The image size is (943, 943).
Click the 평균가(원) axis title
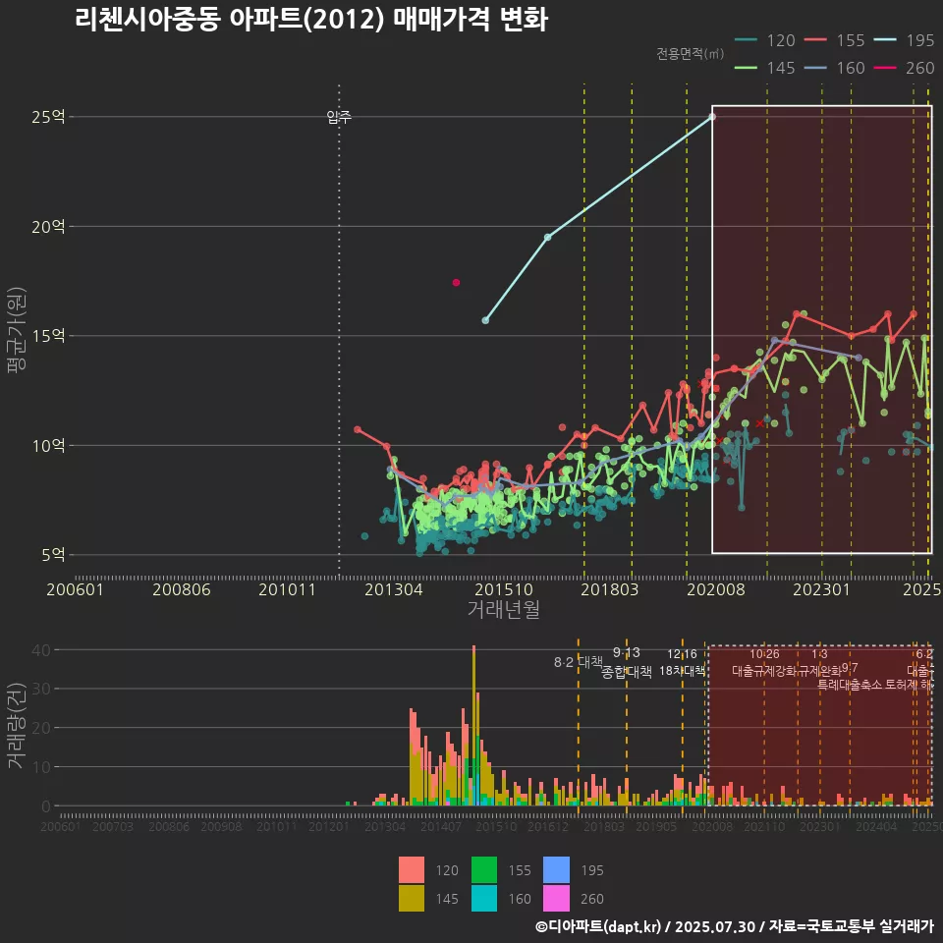(17, 330)
